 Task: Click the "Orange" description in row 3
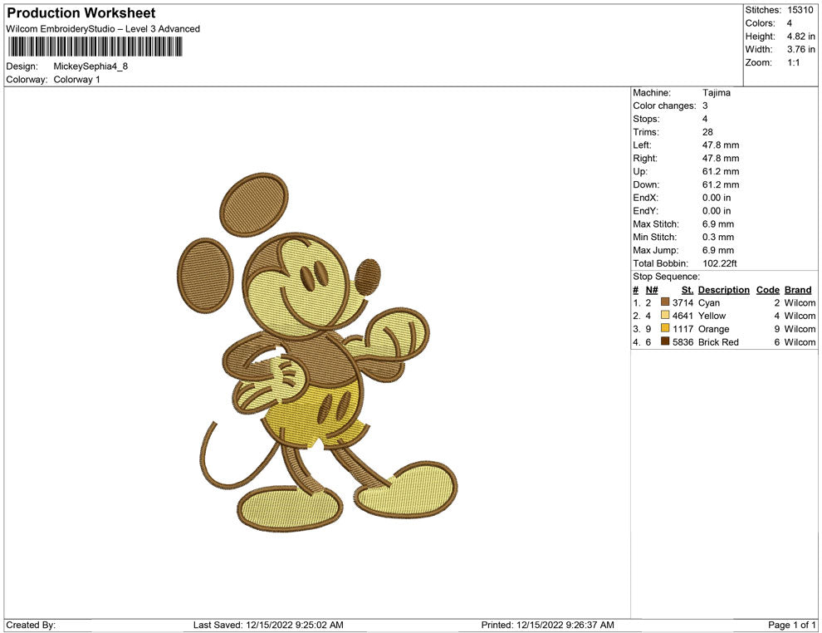pos(713,329)
